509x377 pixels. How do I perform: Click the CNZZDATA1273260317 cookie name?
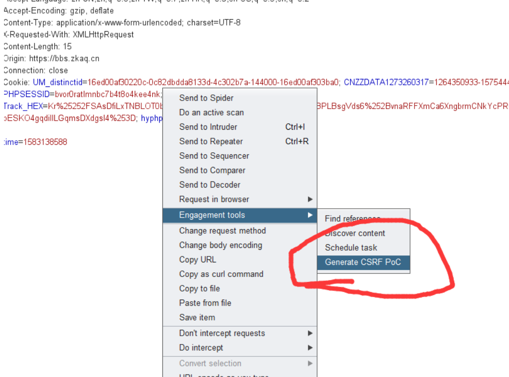[x=386, y=82]
